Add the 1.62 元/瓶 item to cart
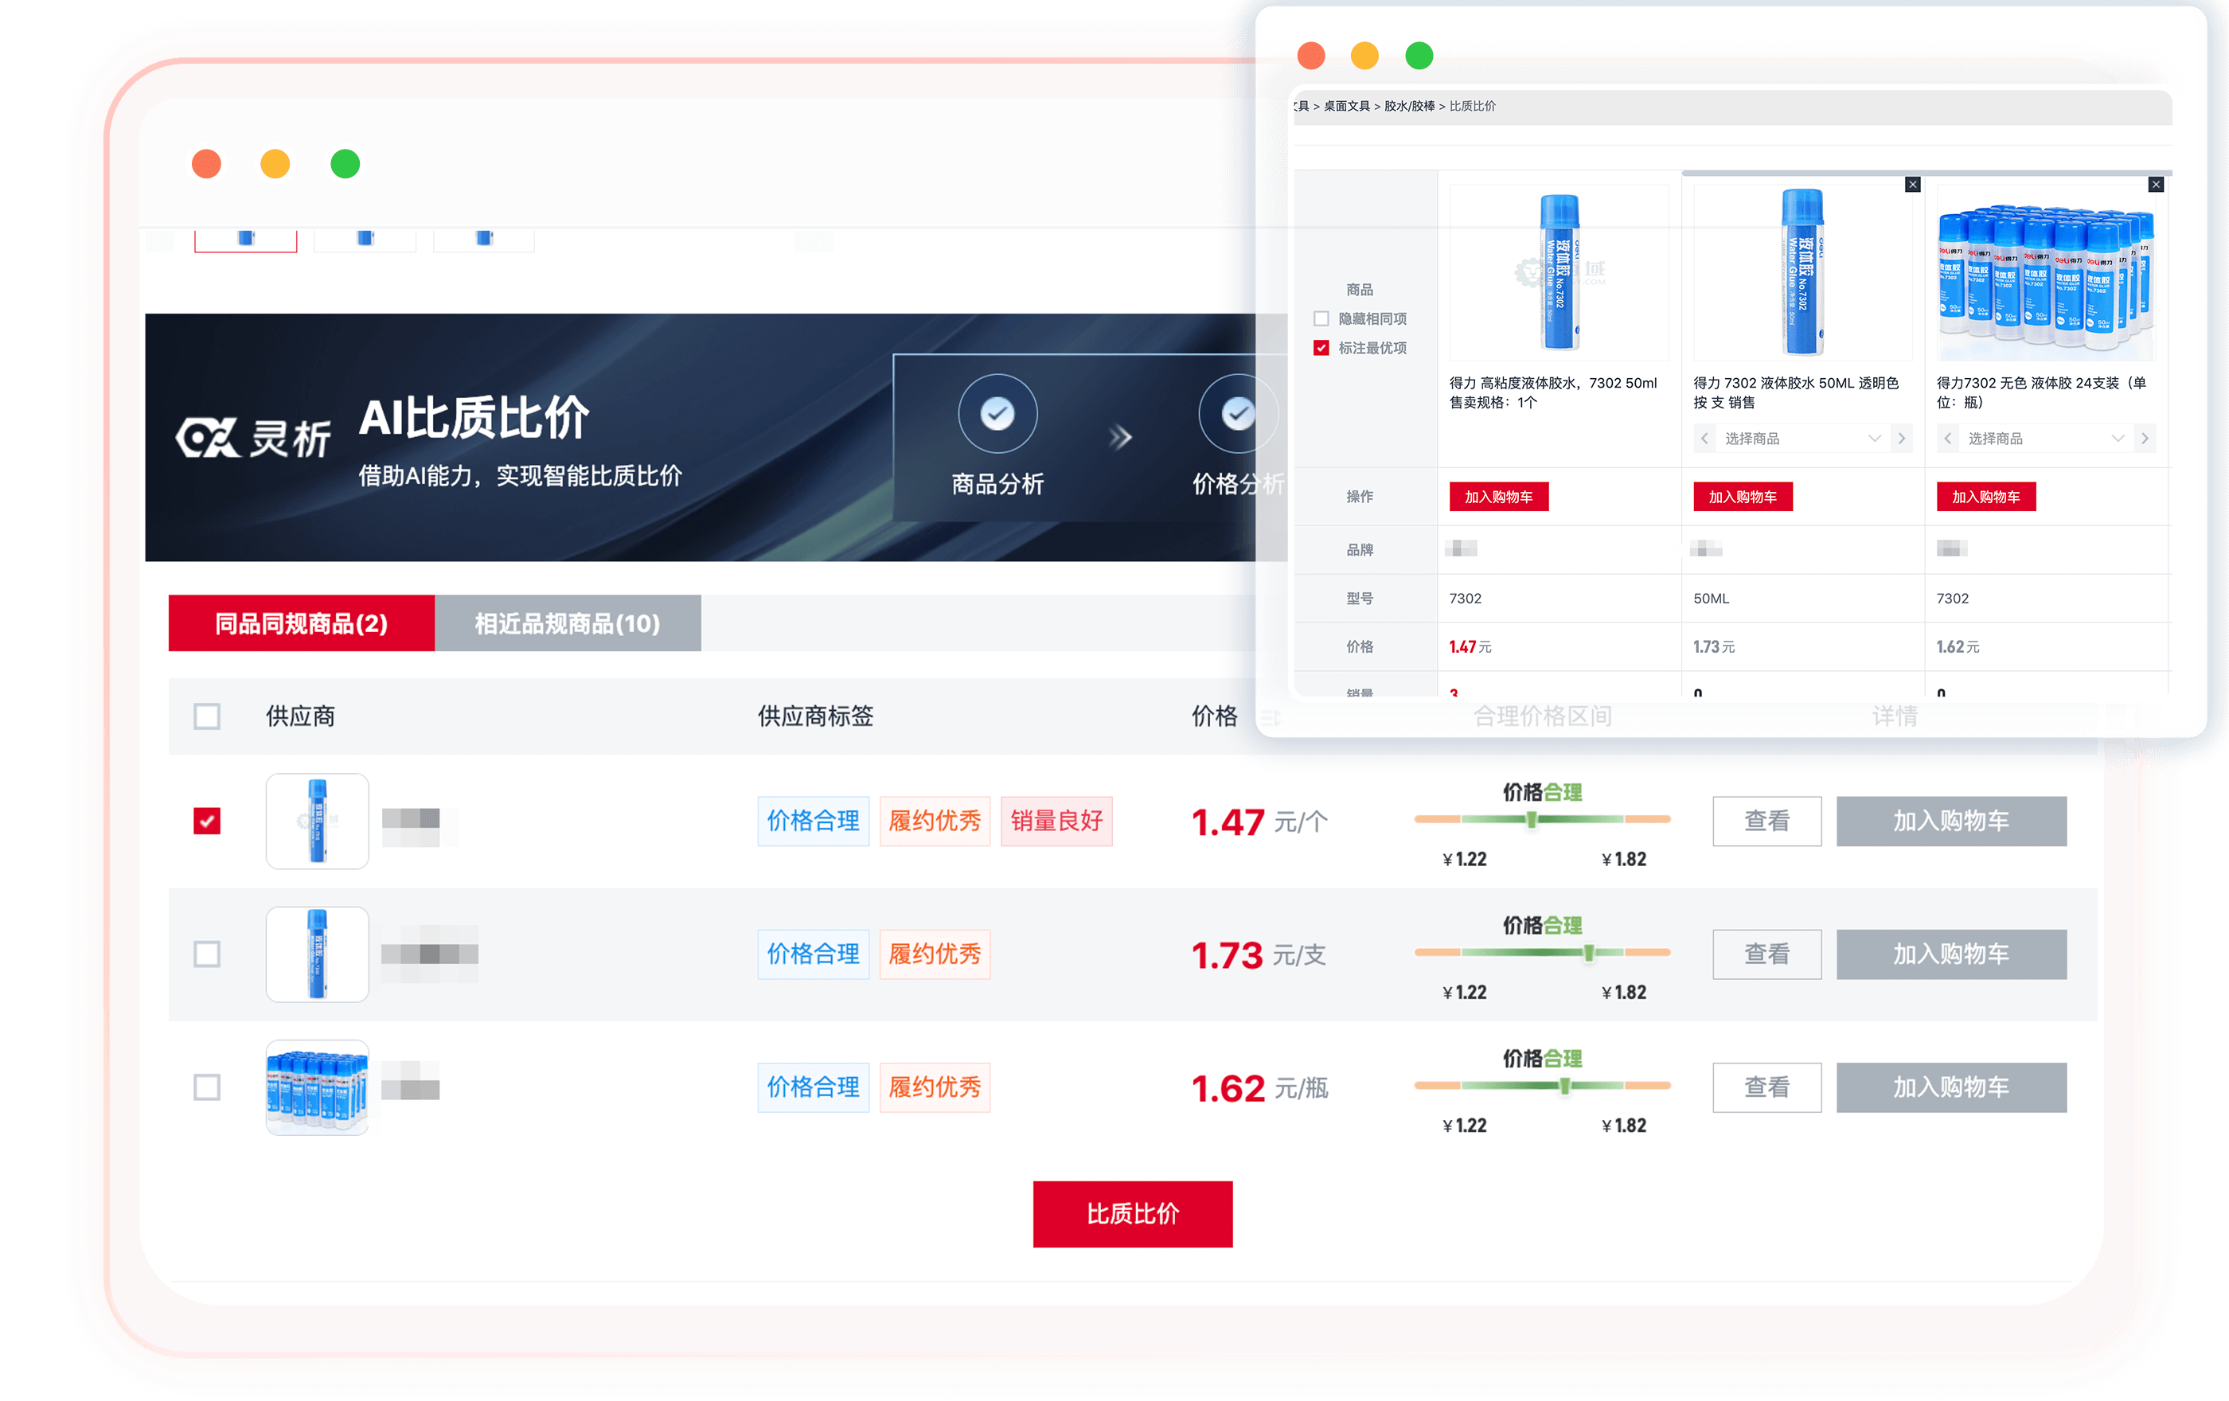The height and width of the screenshot is (1401, 2229). (1951, 1087)
